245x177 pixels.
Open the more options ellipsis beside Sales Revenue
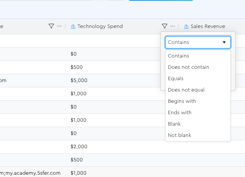point(173,26)
